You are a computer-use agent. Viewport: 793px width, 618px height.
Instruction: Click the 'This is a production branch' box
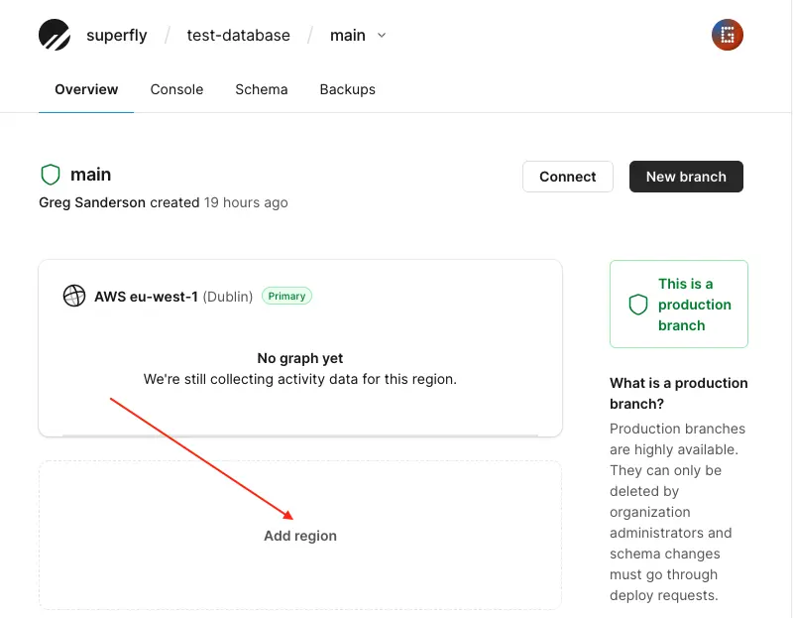679,305
